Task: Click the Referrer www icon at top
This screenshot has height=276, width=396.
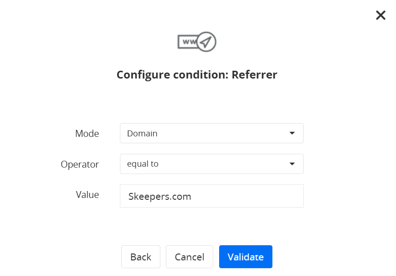Action: [197, 42]
